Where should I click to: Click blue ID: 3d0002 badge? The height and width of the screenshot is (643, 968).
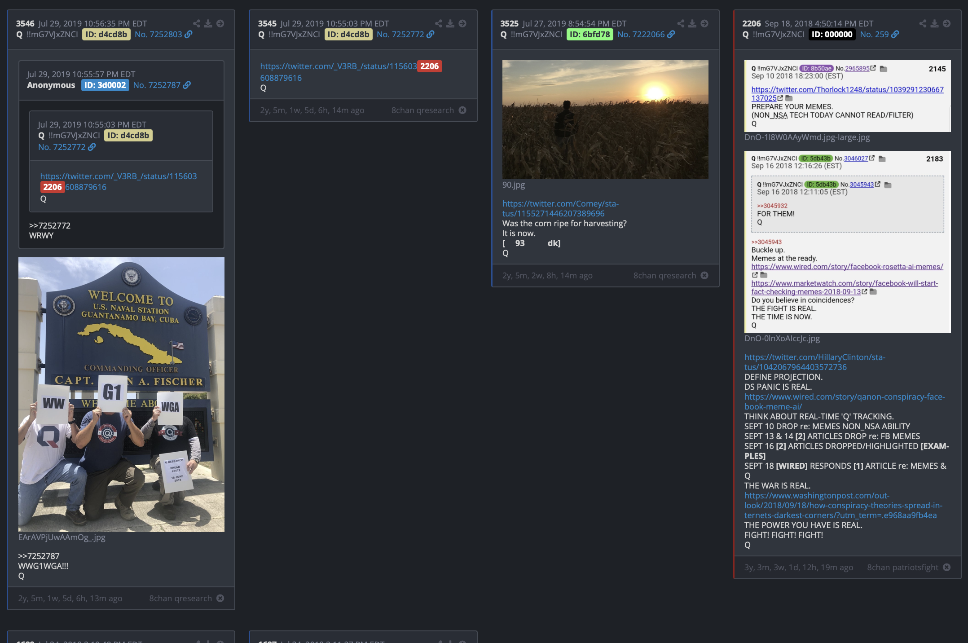click(x=105, y=85)
